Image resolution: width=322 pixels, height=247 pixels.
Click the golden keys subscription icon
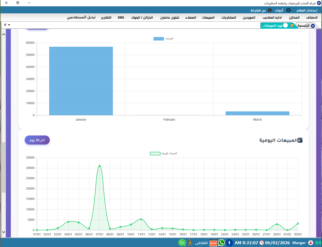pos(190,243)
